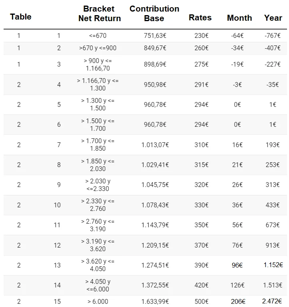Select the 1.209,15€ contribution base cell
Screen dimensions: 289x307
[x=155, y=245]
